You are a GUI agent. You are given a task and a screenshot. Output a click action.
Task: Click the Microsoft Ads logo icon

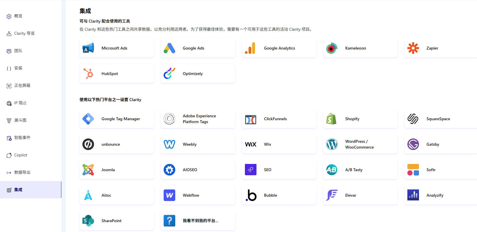pyautogui.click(x=88, y=48)
